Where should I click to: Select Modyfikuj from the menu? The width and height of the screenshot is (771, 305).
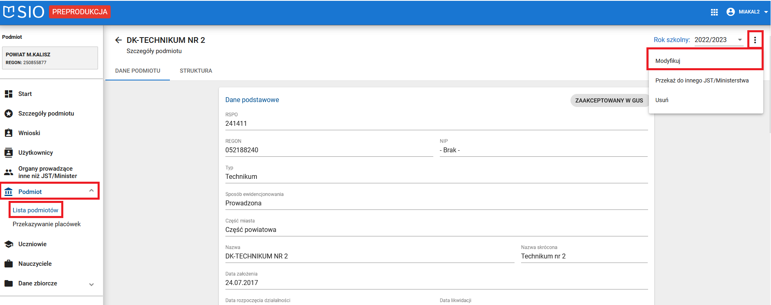(x=705, y=61)
